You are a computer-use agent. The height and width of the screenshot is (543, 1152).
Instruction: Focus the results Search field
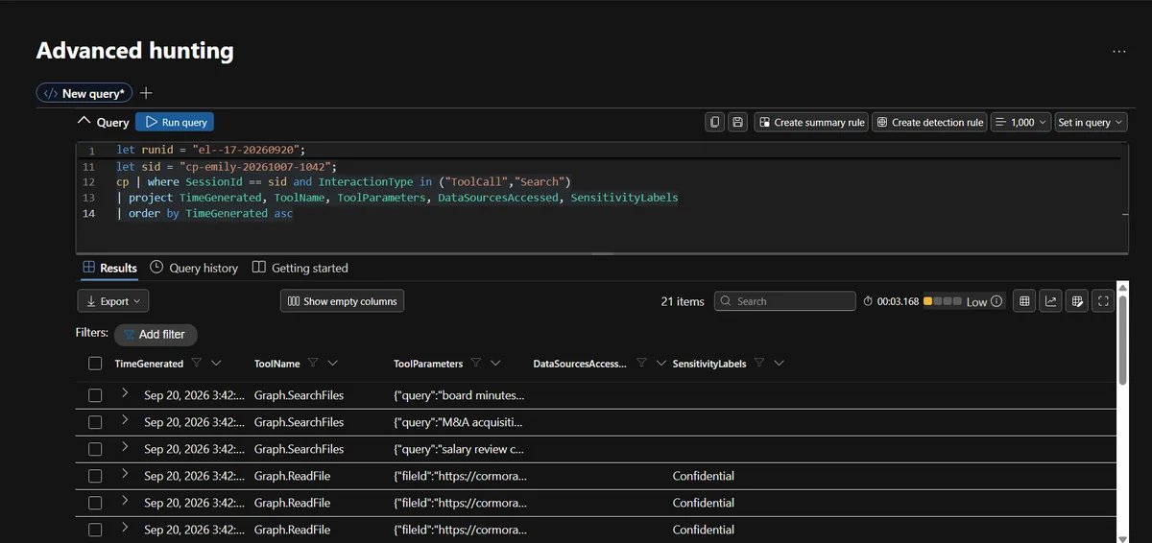click(x=785, y=301)
